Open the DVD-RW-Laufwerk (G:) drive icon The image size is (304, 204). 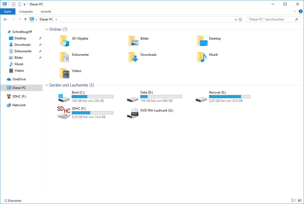tap(133, 113)
